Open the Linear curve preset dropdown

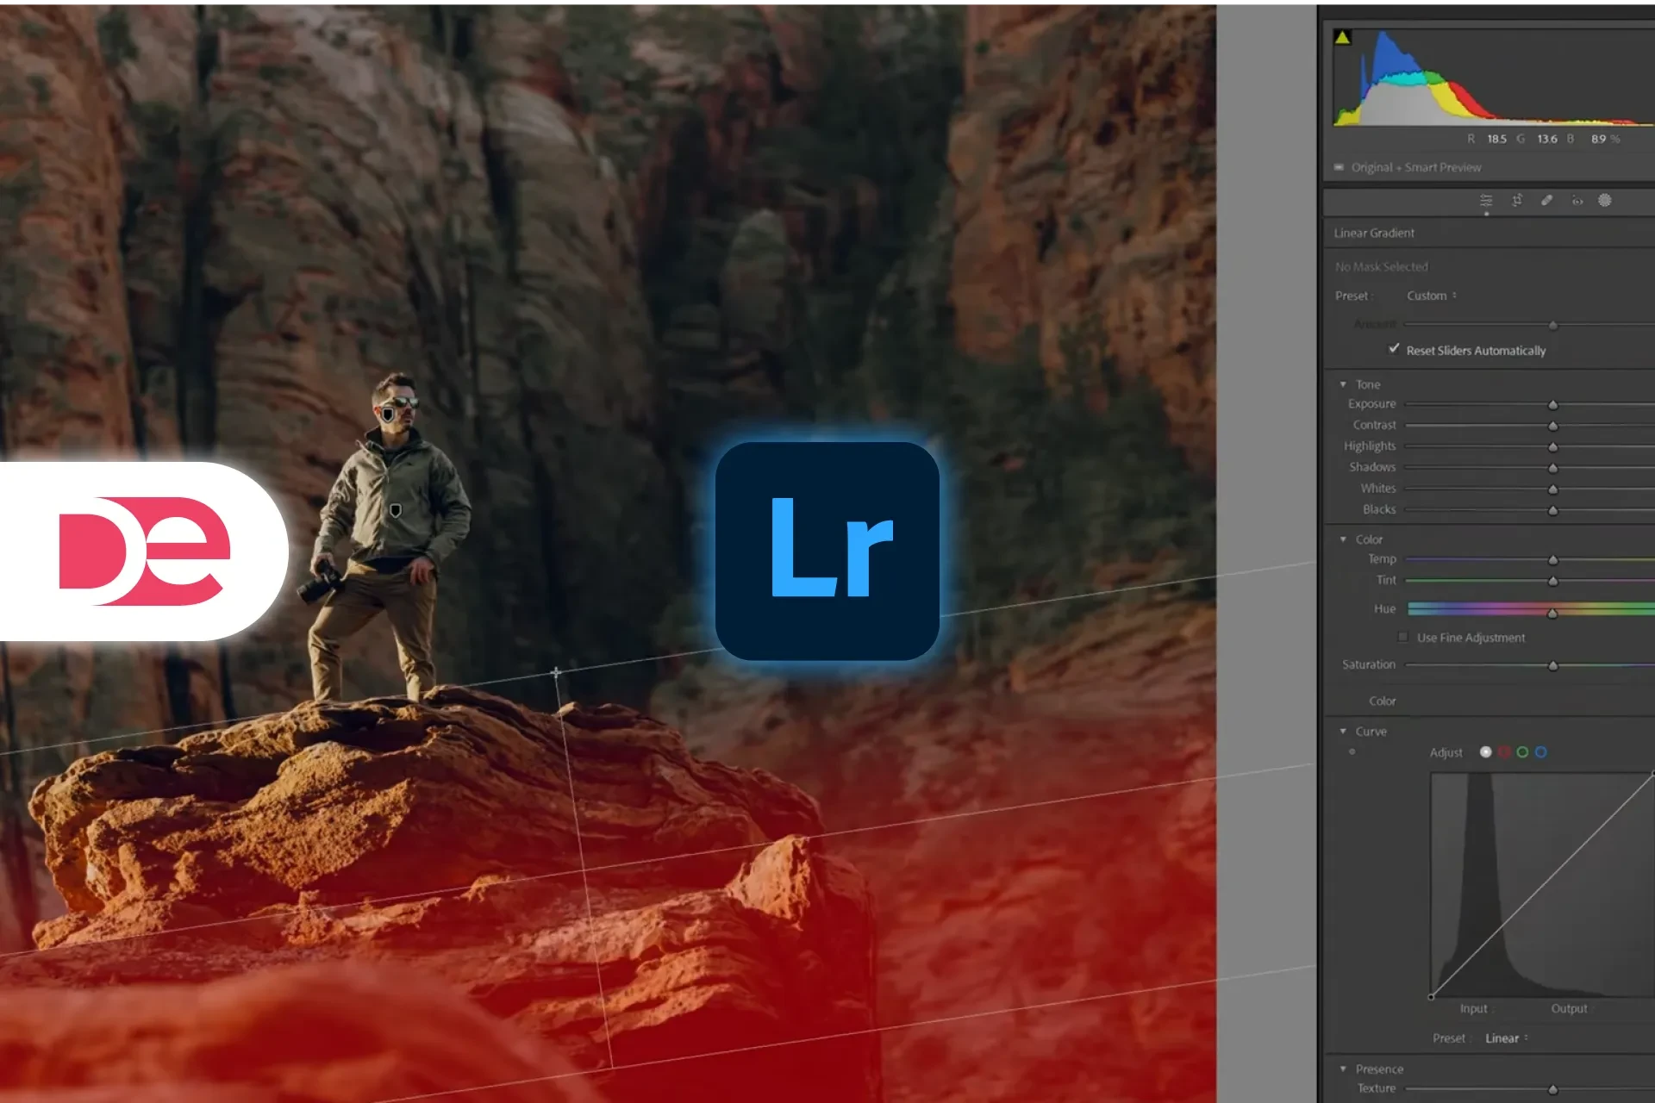[x=1506, y=1038]
